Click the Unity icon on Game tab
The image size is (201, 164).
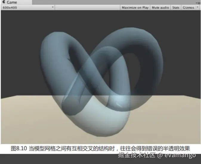4,2
